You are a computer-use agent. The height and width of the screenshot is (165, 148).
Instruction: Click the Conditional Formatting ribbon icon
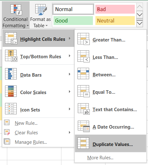coord(16,10)
